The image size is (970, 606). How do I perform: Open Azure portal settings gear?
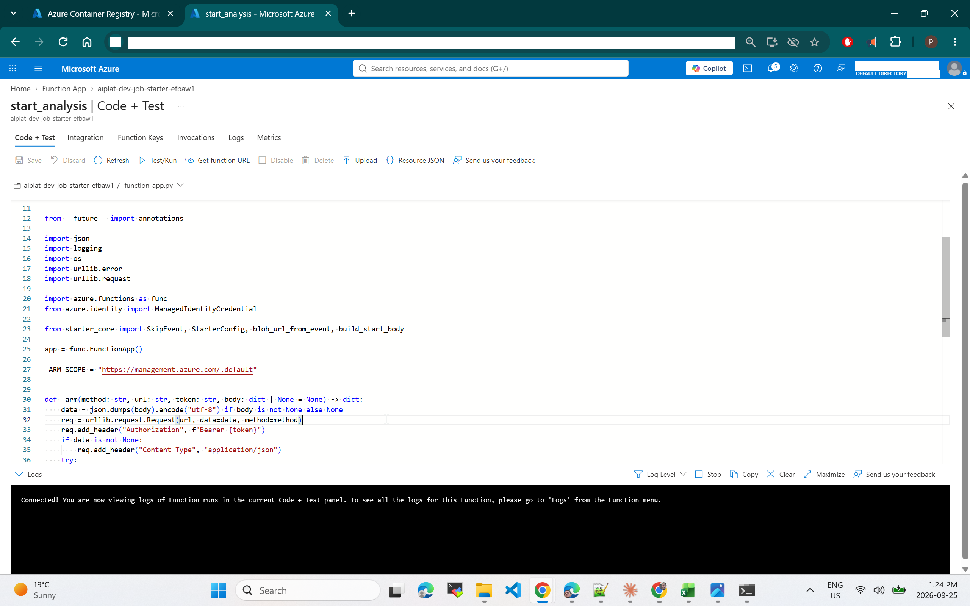(x=794, y=69)
